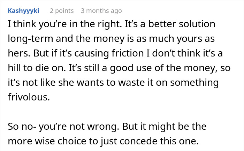Click the "2 points" score label
Image resolution: width=244 pixels, height=151 pixels.
[61, 11]
